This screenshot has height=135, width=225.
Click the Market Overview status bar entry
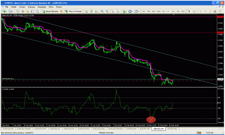coord(106,133)
